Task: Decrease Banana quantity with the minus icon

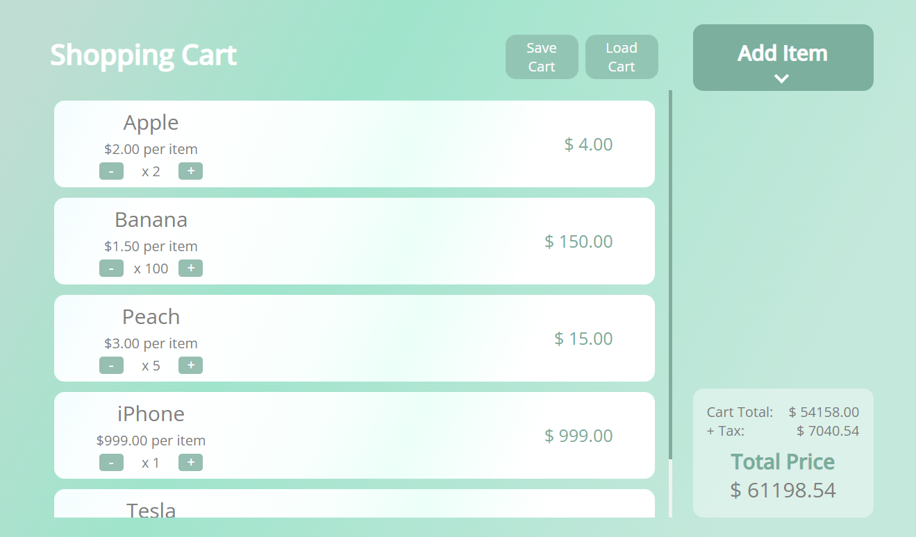Action: [x=111, y=268]
